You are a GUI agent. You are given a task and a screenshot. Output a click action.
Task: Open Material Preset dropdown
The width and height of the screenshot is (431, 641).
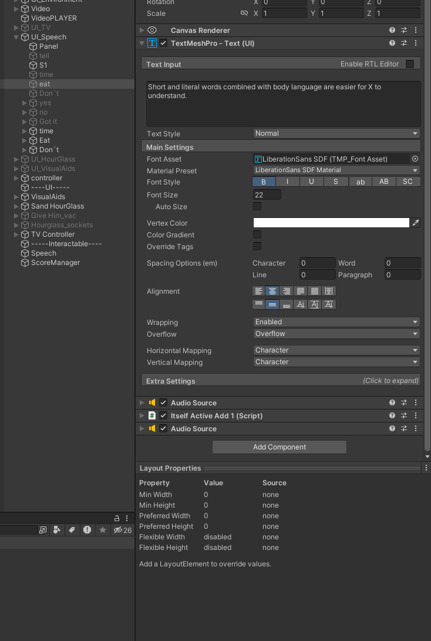336,170
